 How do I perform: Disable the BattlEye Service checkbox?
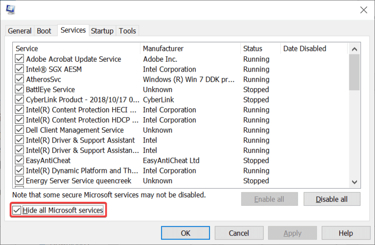click(20, 89)
